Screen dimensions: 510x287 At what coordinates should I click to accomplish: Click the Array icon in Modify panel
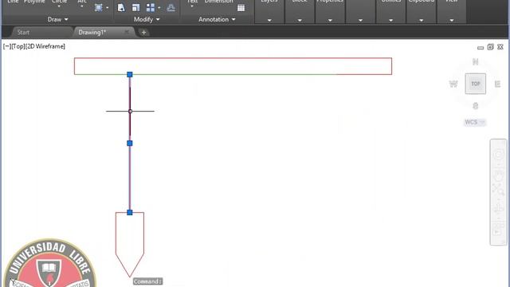pos(151,7)
